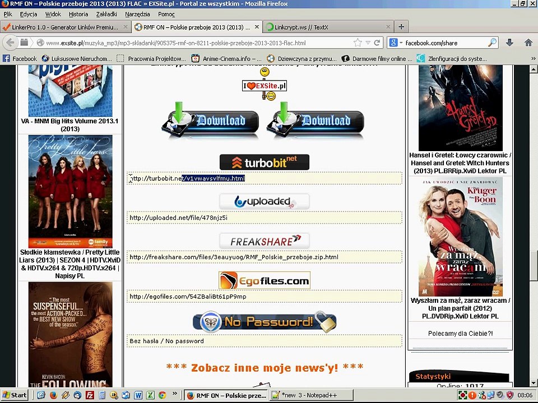Click the turbobit.net logo
The width and height of the screenshot is (538, 403).
pos(264,162)
